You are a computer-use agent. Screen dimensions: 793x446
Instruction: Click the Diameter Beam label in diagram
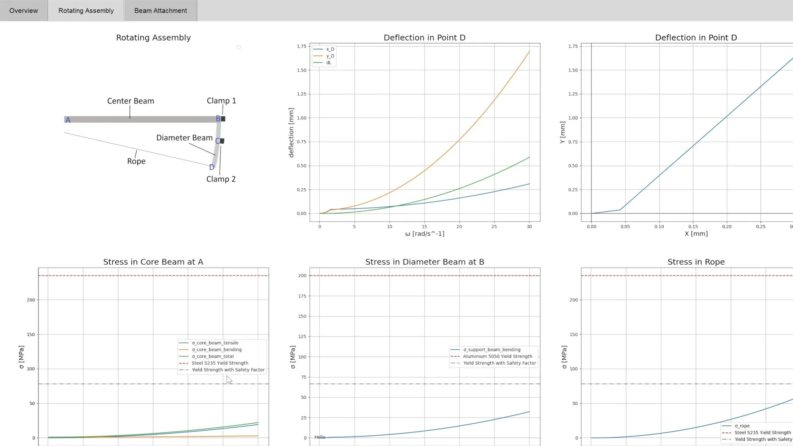click(184, 138)
